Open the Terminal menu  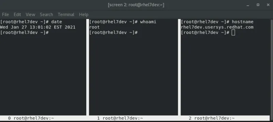[66, 15]
